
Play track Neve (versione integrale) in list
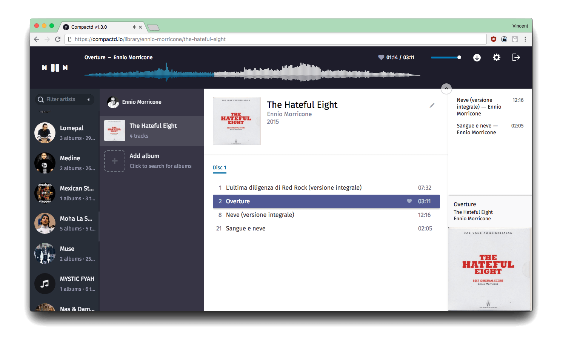[x=326, y=215]
